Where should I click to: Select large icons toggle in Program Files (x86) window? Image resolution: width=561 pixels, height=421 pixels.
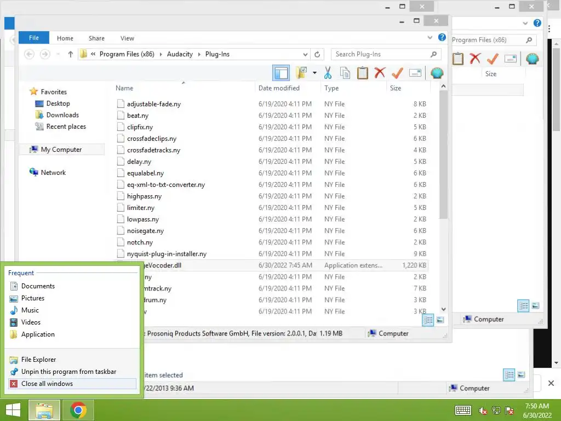pos(536,305)
